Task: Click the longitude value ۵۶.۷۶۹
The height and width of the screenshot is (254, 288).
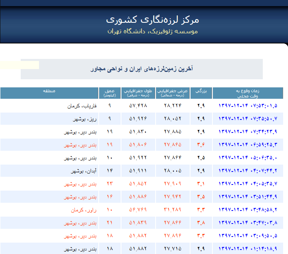Action: (138, 210)
